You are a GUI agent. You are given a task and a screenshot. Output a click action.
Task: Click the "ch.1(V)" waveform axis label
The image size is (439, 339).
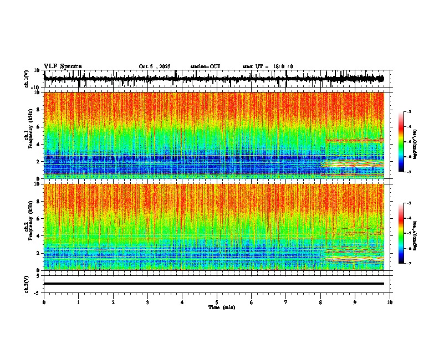pyautogui.click(x=27, y=79)
